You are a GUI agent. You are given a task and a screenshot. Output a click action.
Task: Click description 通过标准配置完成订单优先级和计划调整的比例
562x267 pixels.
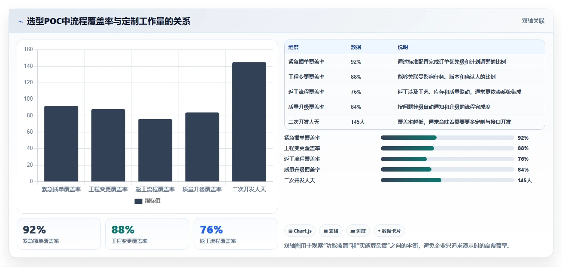452,62
